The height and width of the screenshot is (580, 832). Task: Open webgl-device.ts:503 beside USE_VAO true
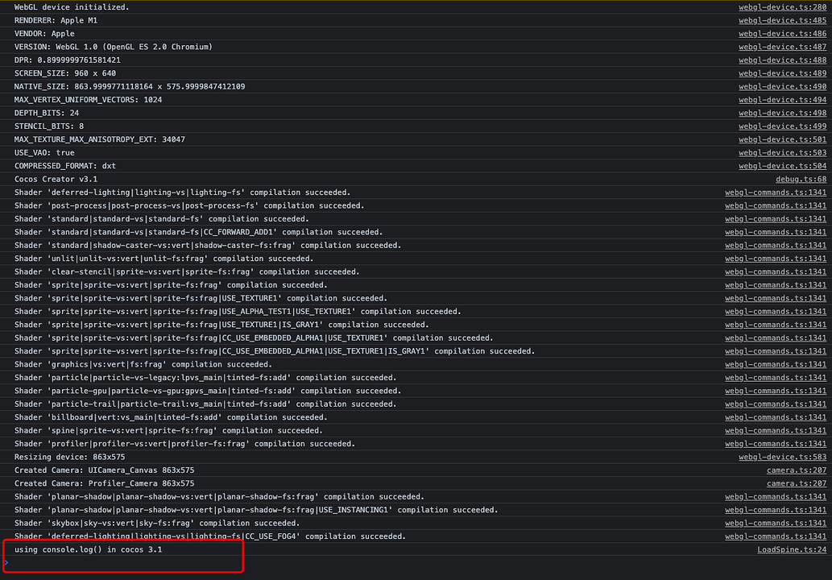782,152
